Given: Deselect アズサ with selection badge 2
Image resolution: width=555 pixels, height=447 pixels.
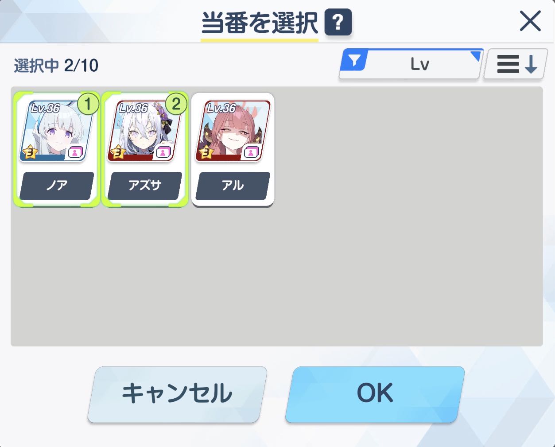Looking at the screenshot, I should pos(145,149).
